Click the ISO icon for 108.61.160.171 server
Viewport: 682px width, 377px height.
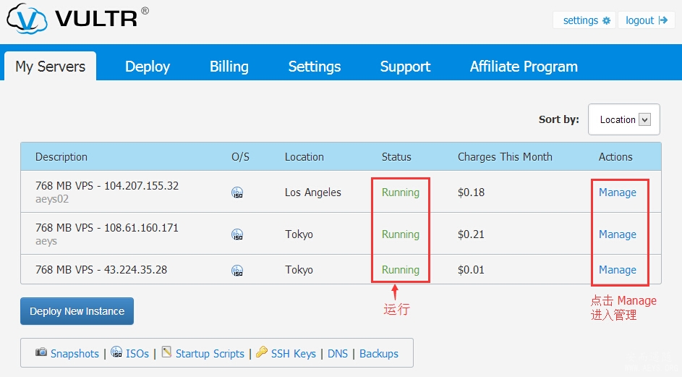(237, 234)
